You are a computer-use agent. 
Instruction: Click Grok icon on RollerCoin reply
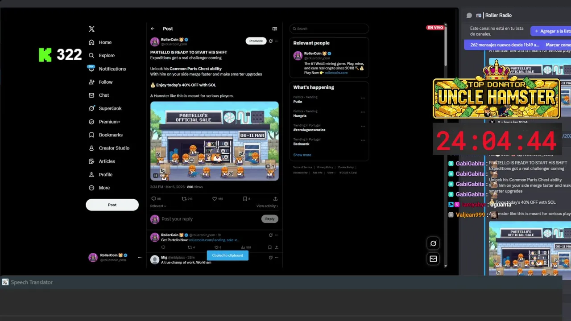270,235
